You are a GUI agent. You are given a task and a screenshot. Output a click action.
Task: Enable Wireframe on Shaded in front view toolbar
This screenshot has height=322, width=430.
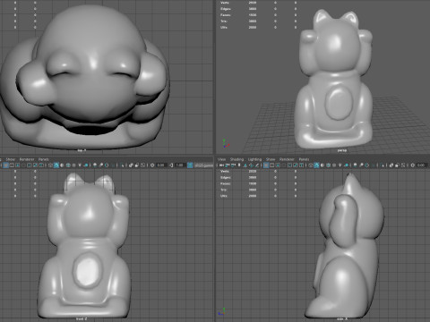click(x=68, y=165)
